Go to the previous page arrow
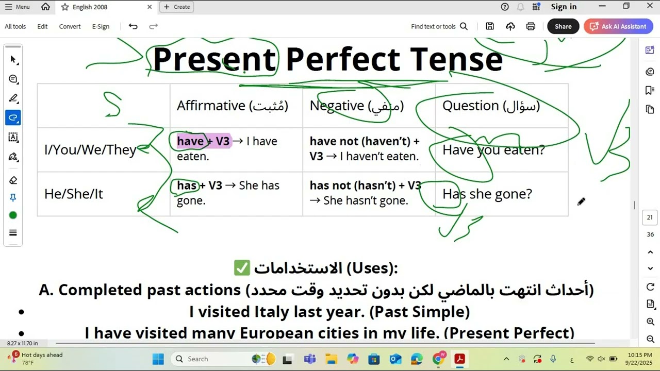This screenshot has width=660, height=371. click(x=650, y=252)
